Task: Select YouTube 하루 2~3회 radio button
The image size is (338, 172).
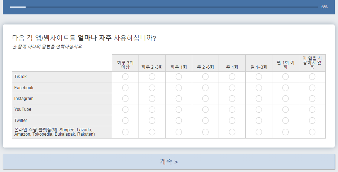Action: [x=152, y=110]
